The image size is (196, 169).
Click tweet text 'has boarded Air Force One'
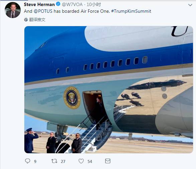[x=81, y=11]
